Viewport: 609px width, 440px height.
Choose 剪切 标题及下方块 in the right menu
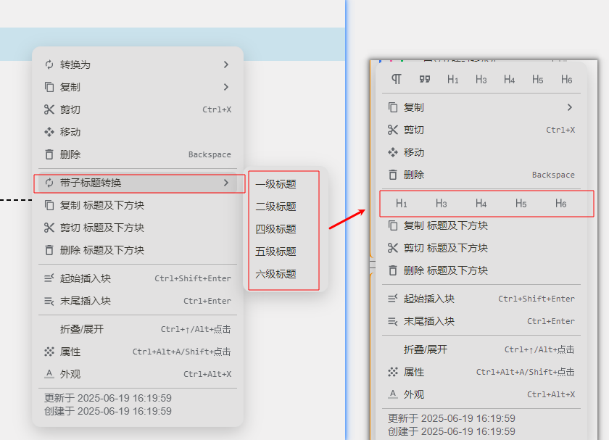(x=481, y=248)
